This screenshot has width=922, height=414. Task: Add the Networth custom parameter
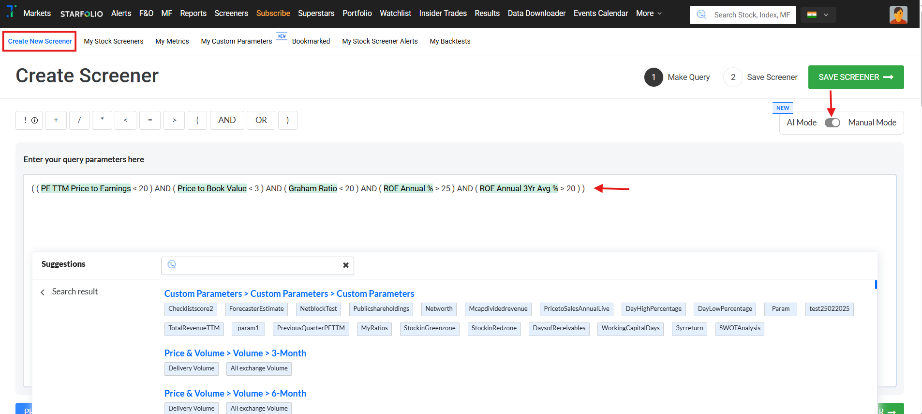439,309
